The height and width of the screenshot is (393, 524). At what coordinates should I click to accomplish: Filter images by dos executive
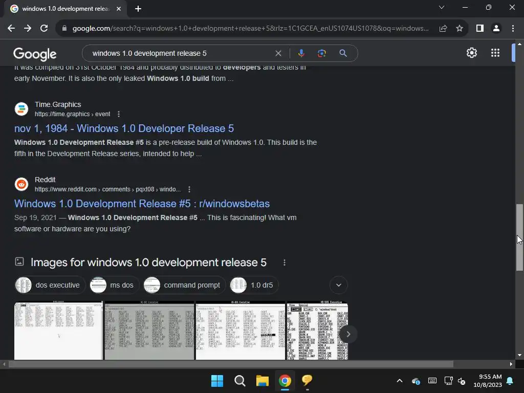50,285
